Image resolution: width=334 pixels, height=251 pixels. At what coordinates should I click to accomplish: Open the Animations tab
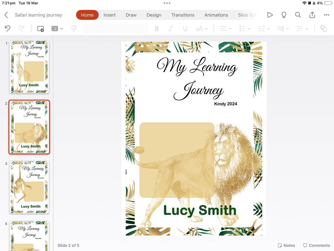pyautogui.click(x=216, y=15)
